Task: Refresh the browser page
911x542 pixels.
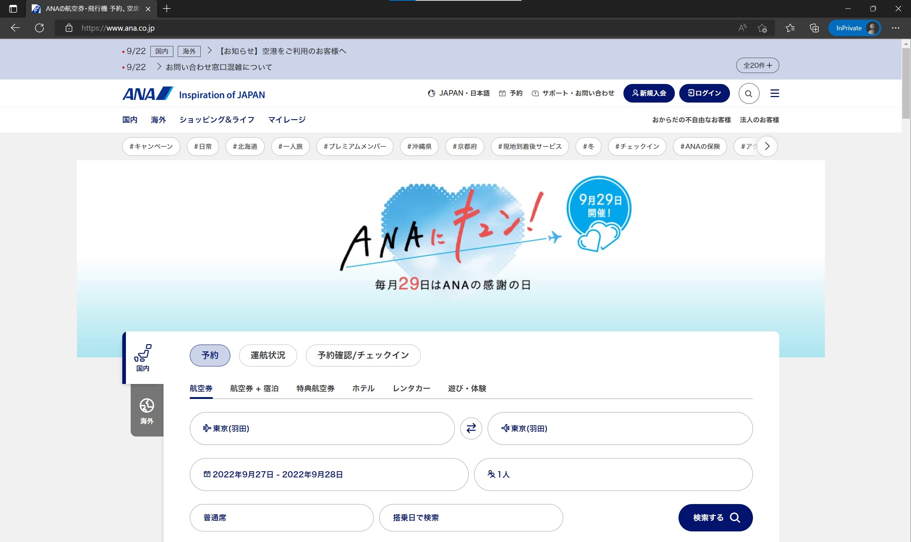Action: (39, 28)
